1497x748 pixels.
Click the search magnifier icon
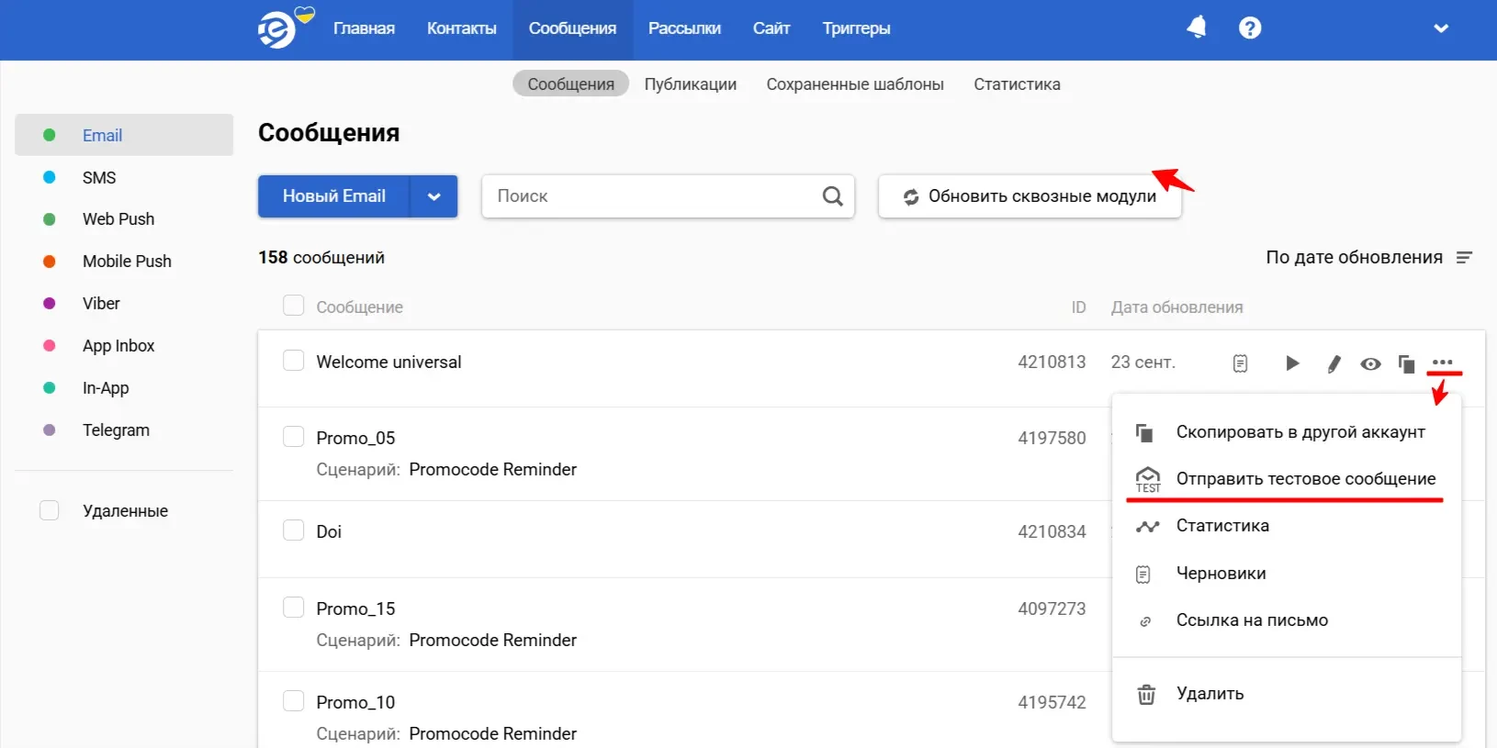[832, 196]
